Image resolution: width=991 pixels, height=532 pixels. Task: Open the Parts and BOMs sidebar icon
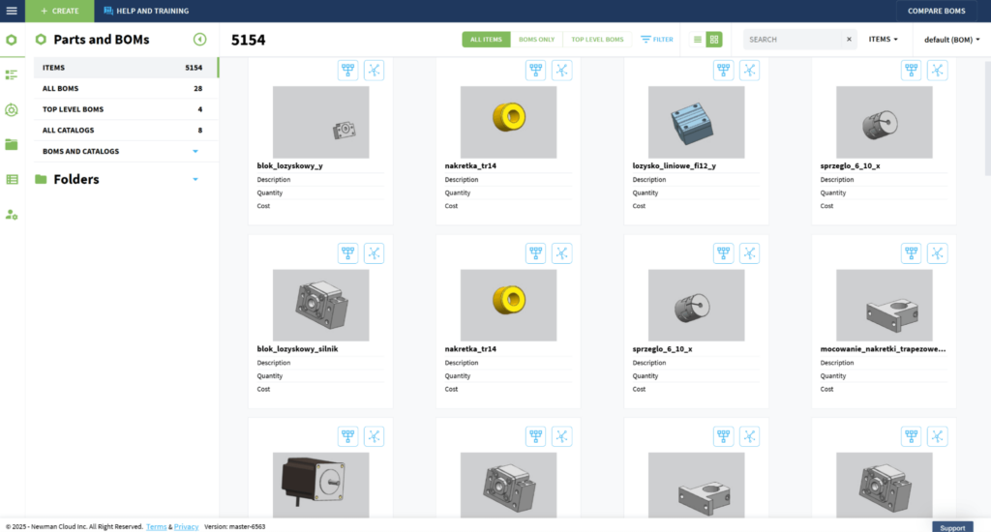pos(12,40)
